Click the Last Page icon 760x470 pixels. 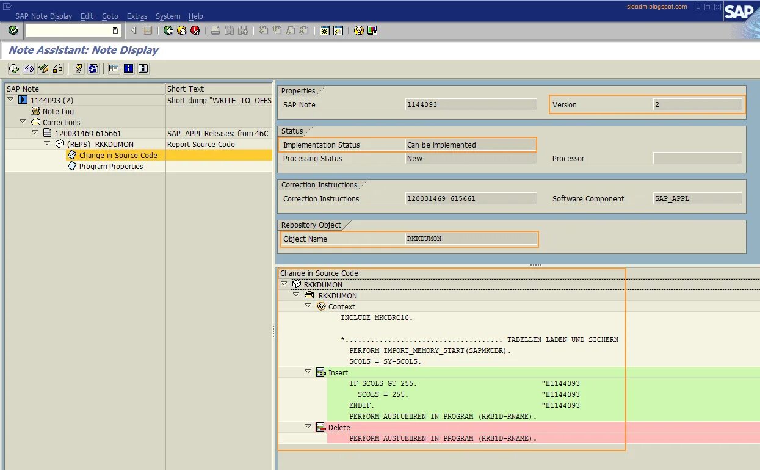click(x=303, y=31)
